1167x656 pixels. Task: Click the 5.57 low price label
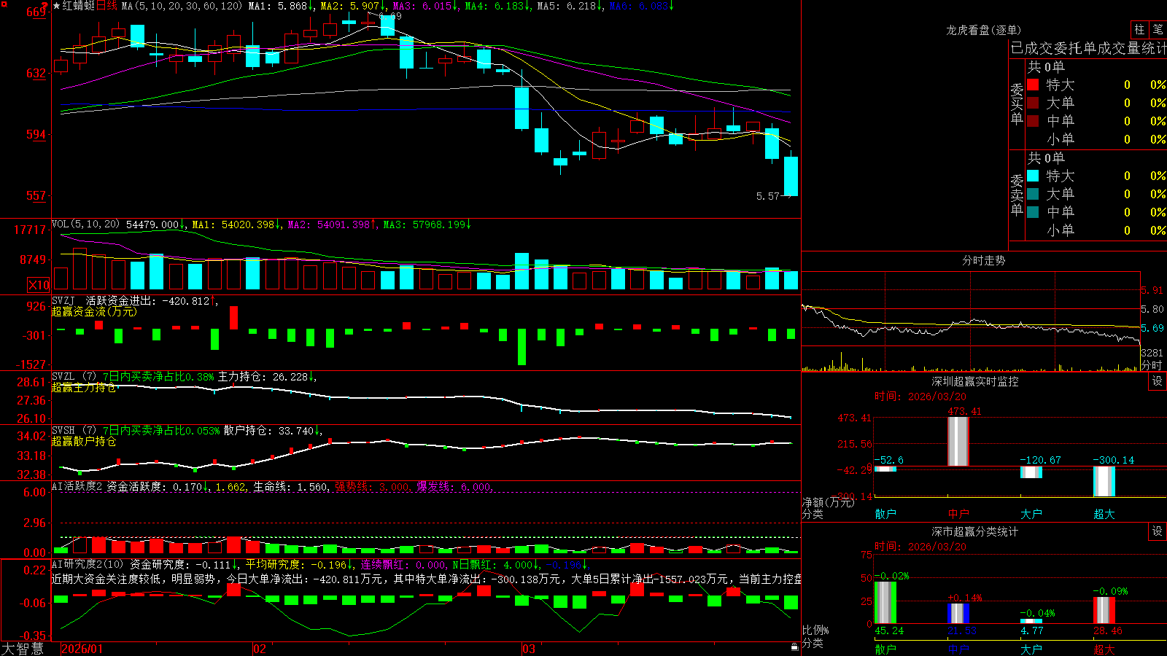(768, 196)
